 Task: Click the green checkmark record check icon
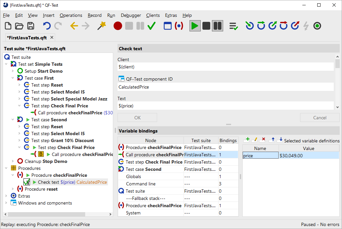click(152, 26)
